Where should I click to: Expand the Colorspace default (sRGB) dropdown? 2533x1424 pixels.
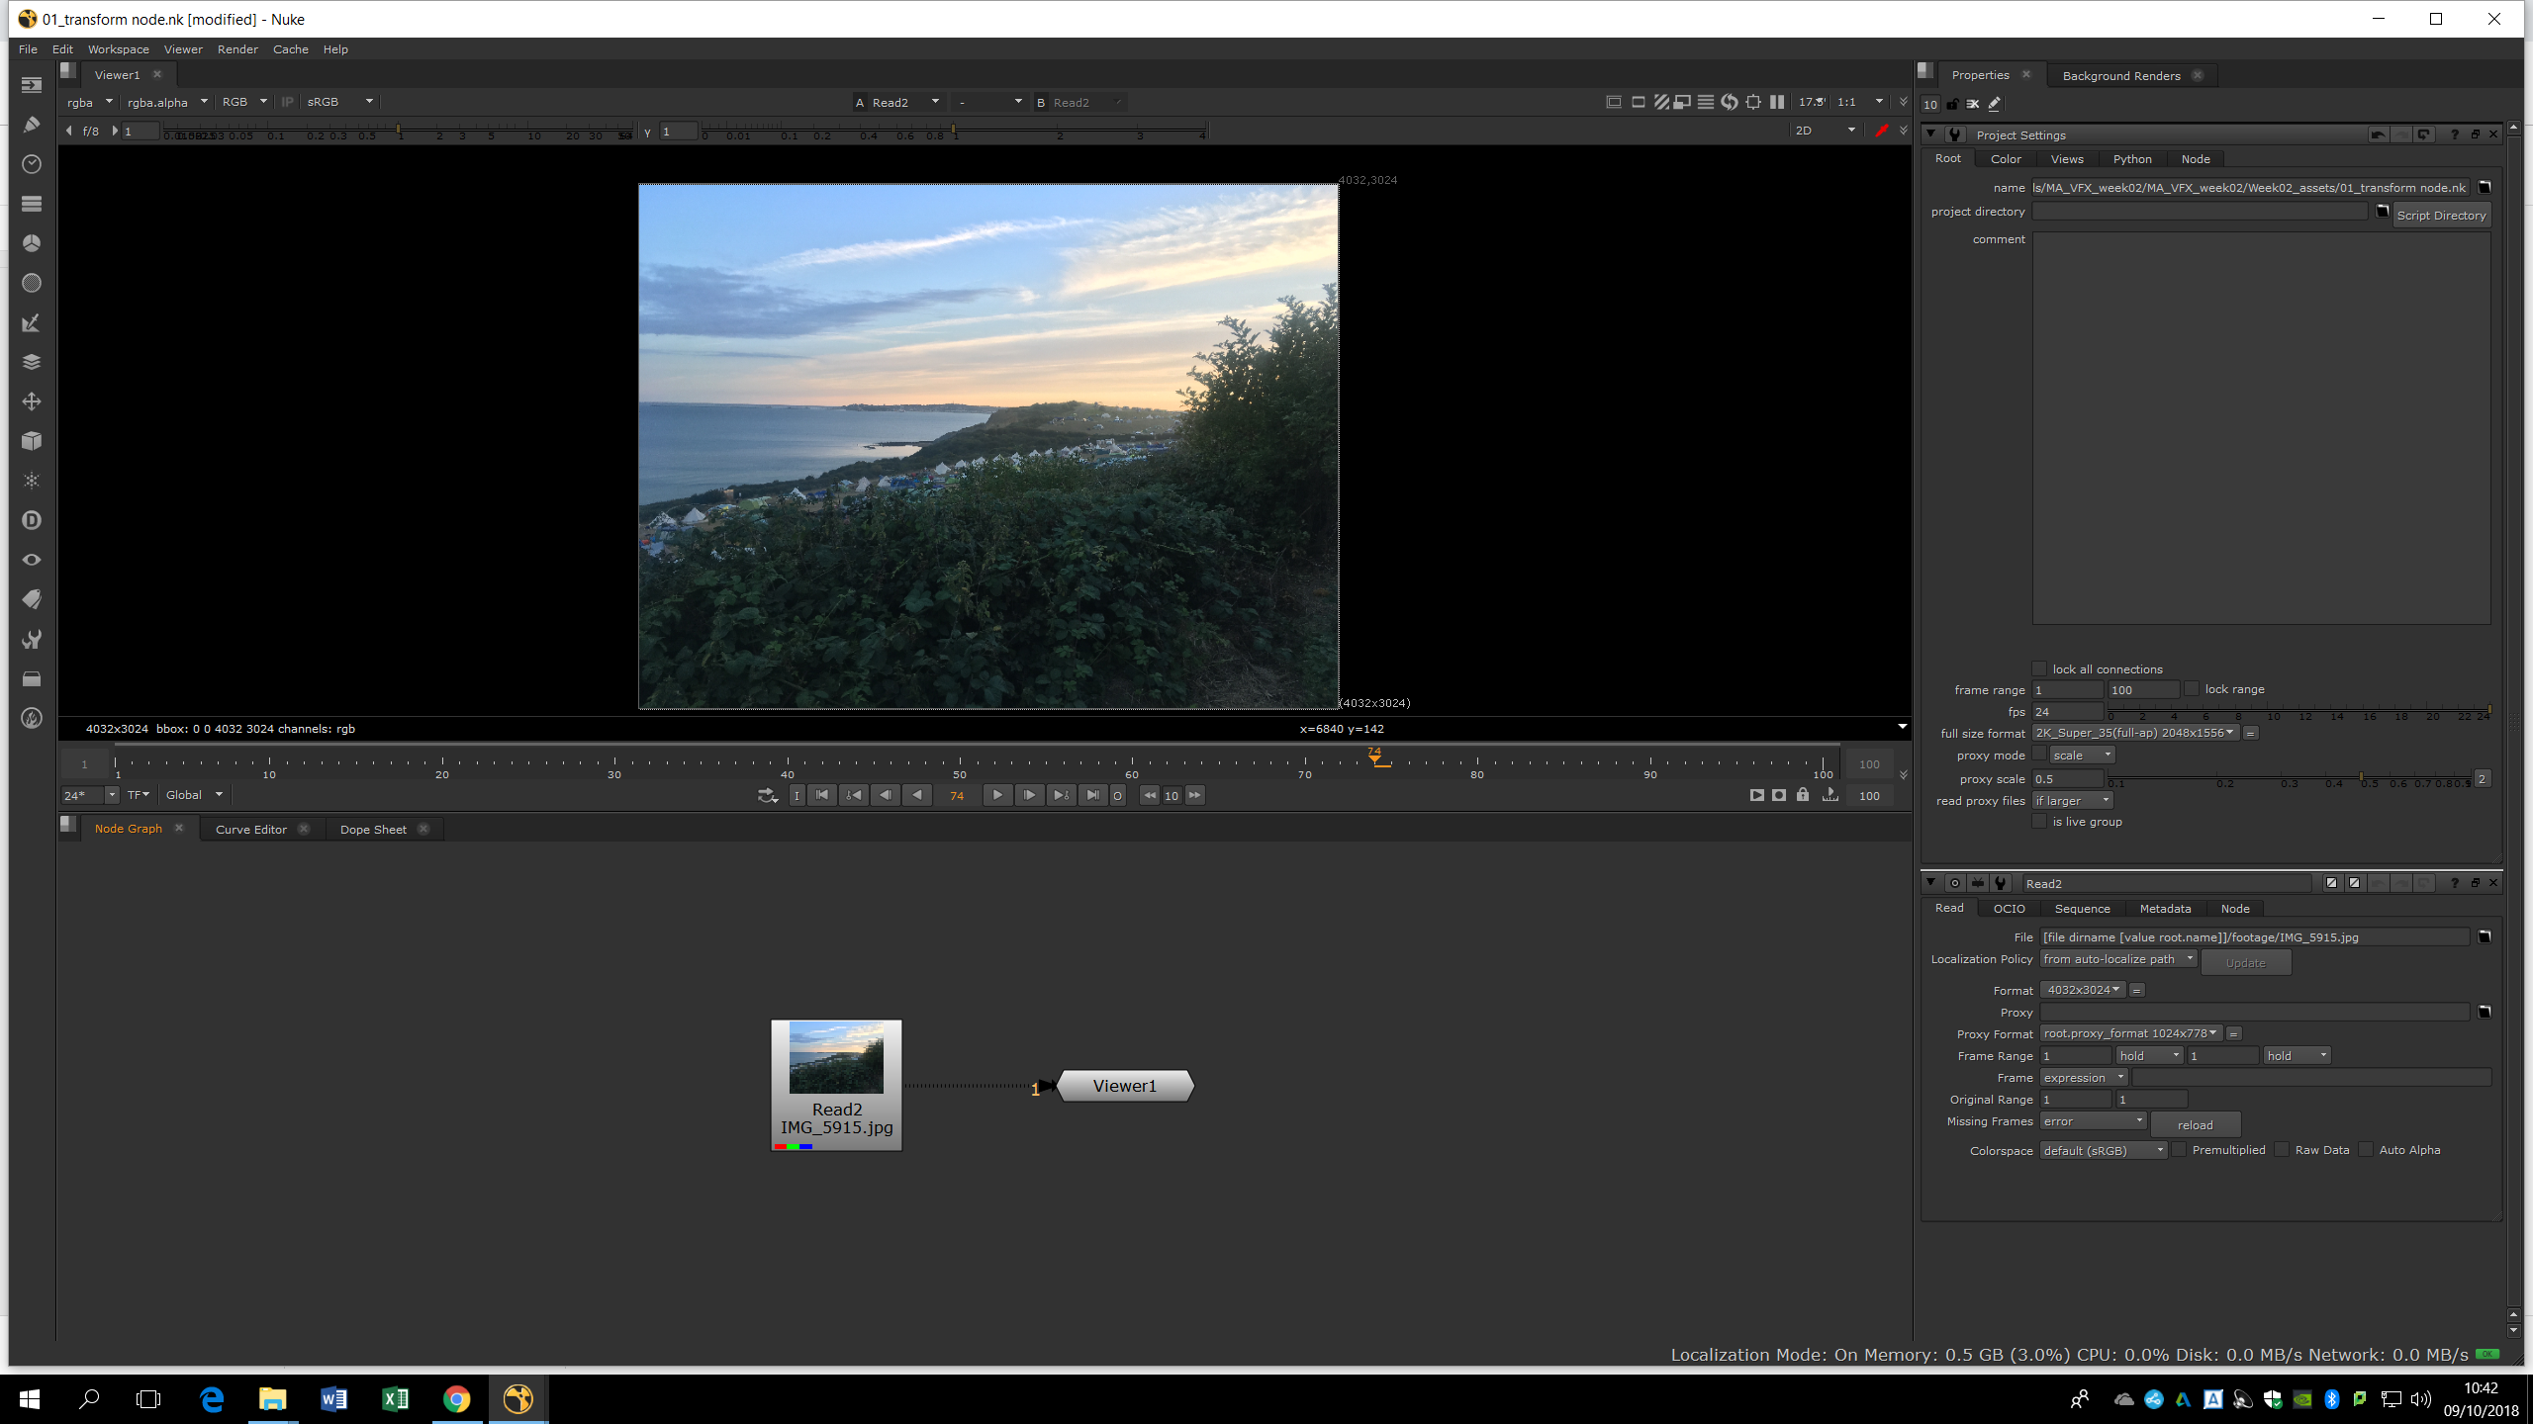coord(2103,1150)
